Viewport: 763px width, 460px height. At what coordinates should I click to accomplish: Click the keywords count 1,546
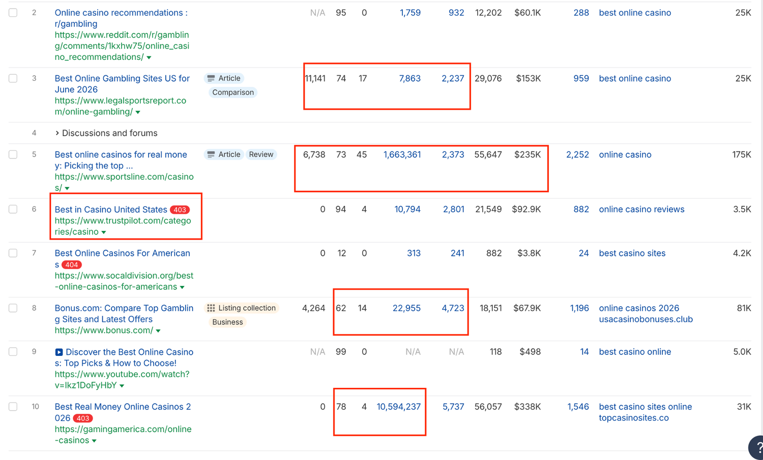[x=578, y=406]
